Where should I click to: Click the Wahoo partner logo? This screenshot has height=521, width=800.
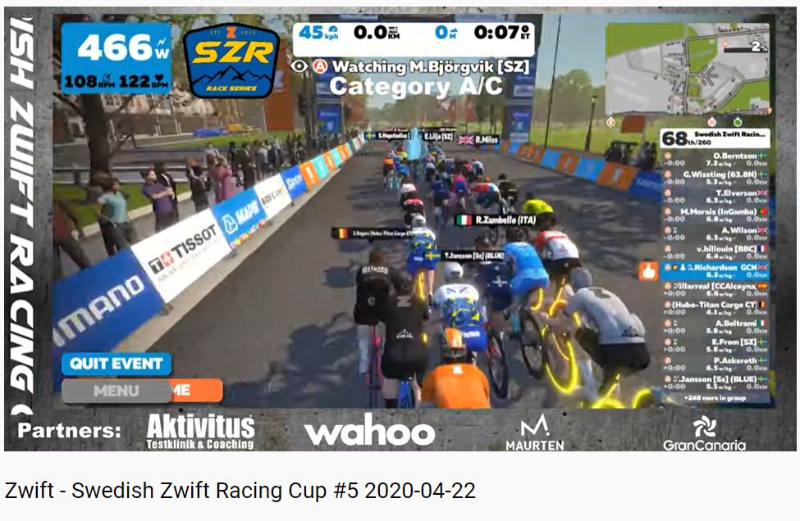[370, 430]
